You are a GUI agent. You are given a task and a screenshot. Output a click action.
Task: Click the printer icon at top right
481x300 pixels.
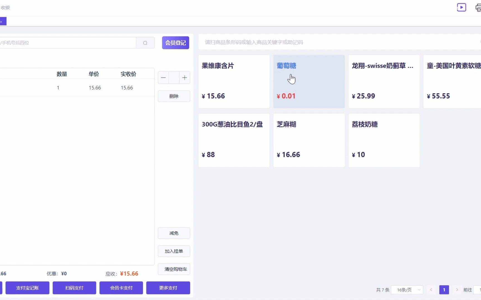478,7
